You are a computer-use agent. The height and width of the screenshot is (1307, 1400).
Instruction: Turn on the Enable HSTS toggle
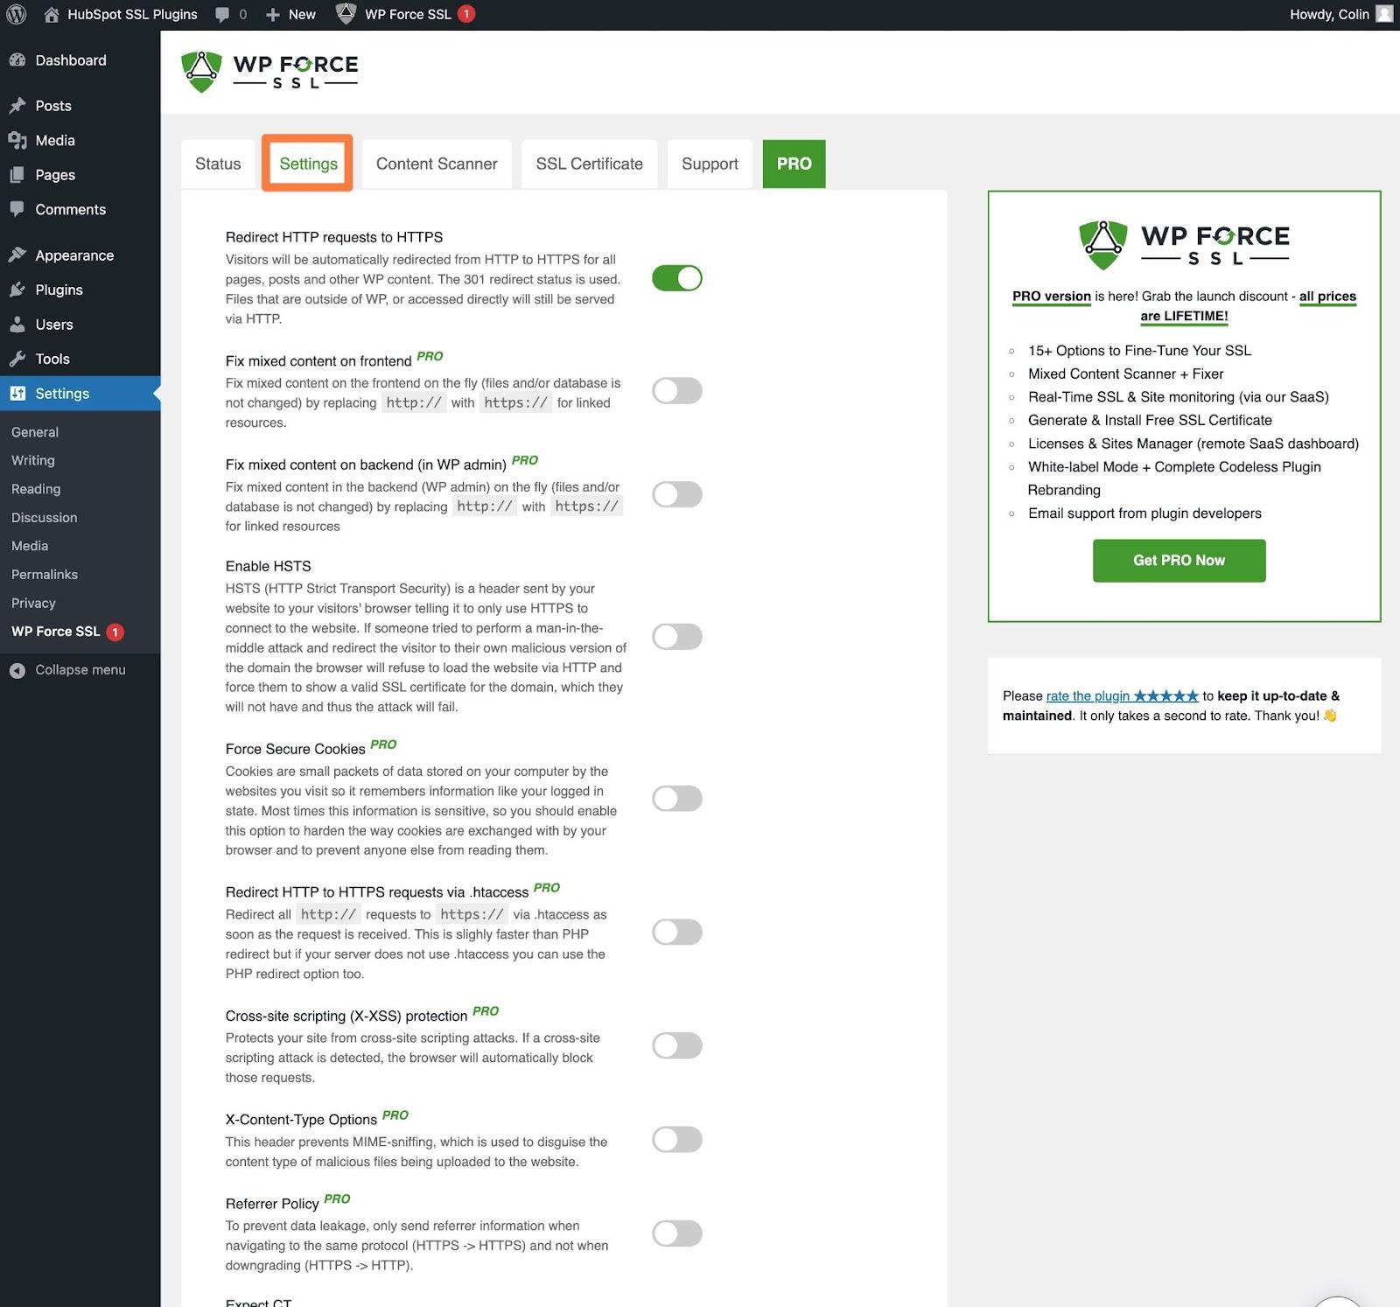click(x=676, y=637)
